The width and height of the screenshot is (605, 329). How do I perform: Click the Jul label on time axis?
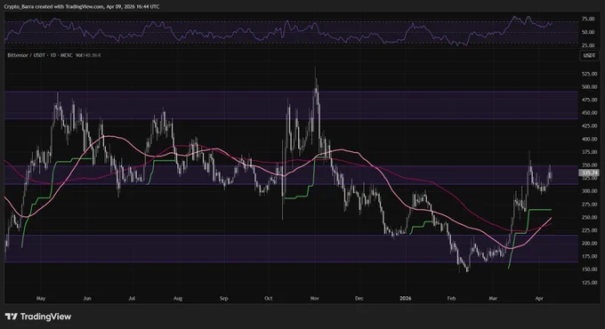[x=132, y=299]
